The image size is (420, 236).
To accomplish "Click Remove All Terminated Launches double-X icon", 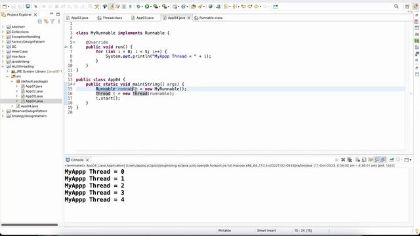I will pos(350,160).
